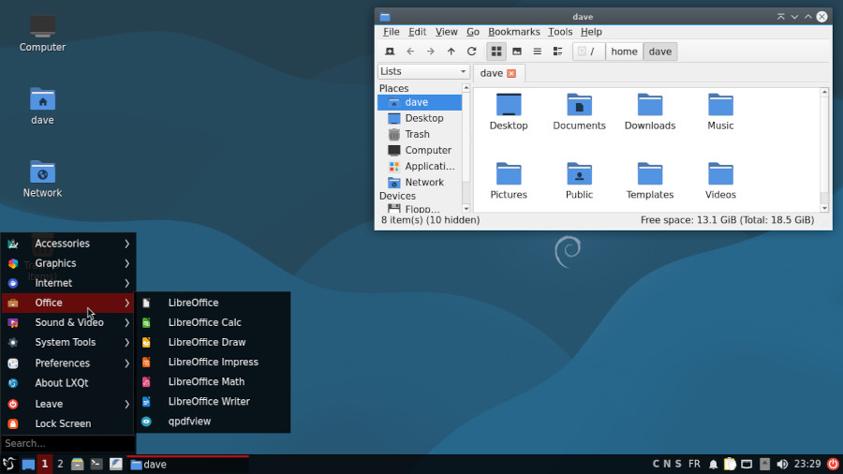
Task: Open the Lists side pane dropdown
Action: pos(423,71)
